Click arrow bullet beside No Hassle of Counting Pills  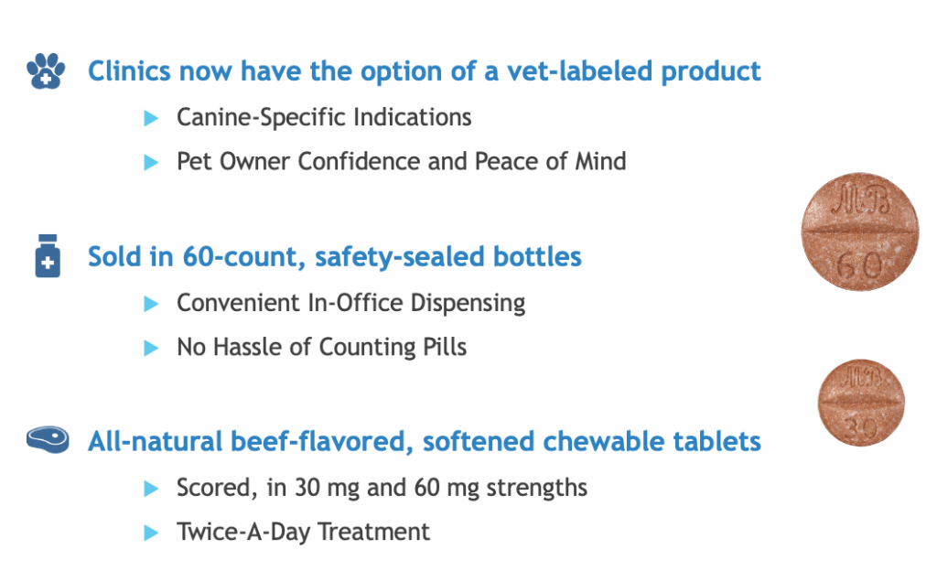click(x=151, y=349)
